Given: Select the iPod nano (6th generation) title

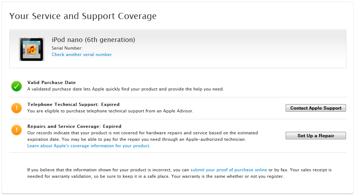Looking at the screenshot, I should click(x=93, y=40).
